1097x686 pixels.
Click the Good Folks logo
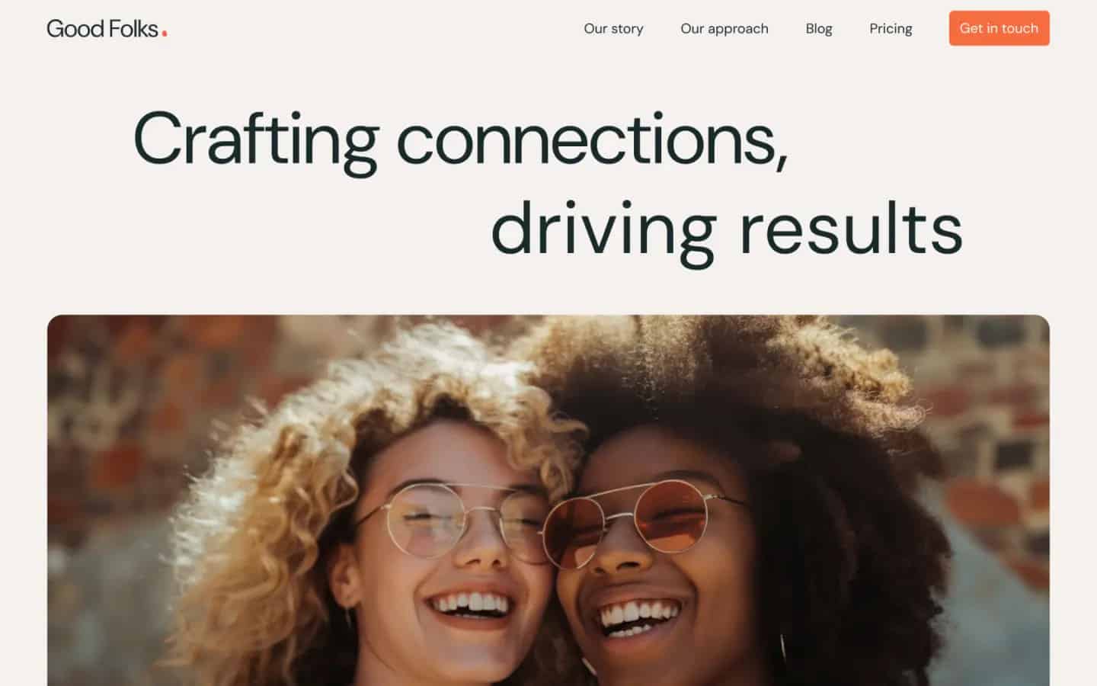107,29
